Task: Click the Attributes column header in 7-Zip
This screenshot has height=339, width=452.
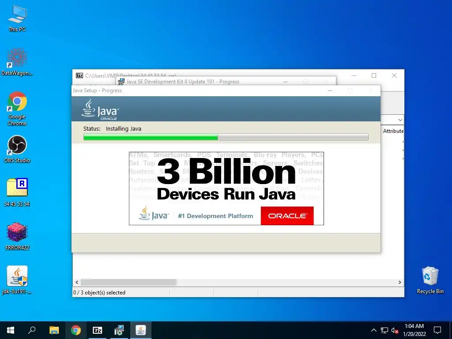Action: (x=393, y=131)
